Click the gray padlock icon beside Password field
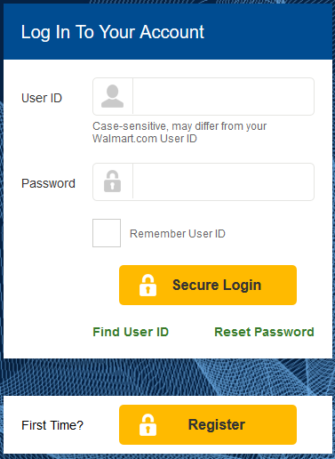 click(x=112, y=181)
